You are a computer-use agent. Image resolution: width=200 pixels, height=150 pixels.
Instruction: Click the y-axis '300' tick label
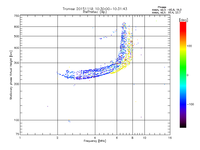point(16,63)
